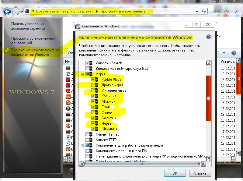Open 'Панель управления - домашняя страница' link
The image size is (243, 181).
coord(29,26)
